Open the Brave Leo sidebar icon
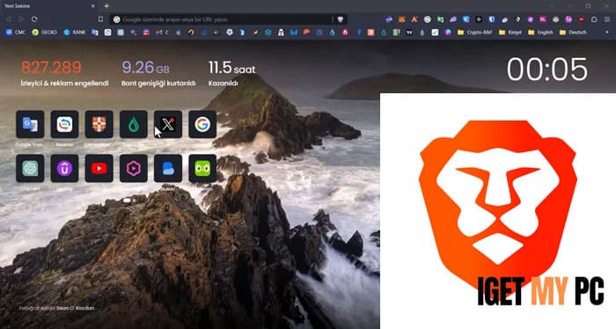The width and height of the screenshot is (616, 329). click(594, 19)
